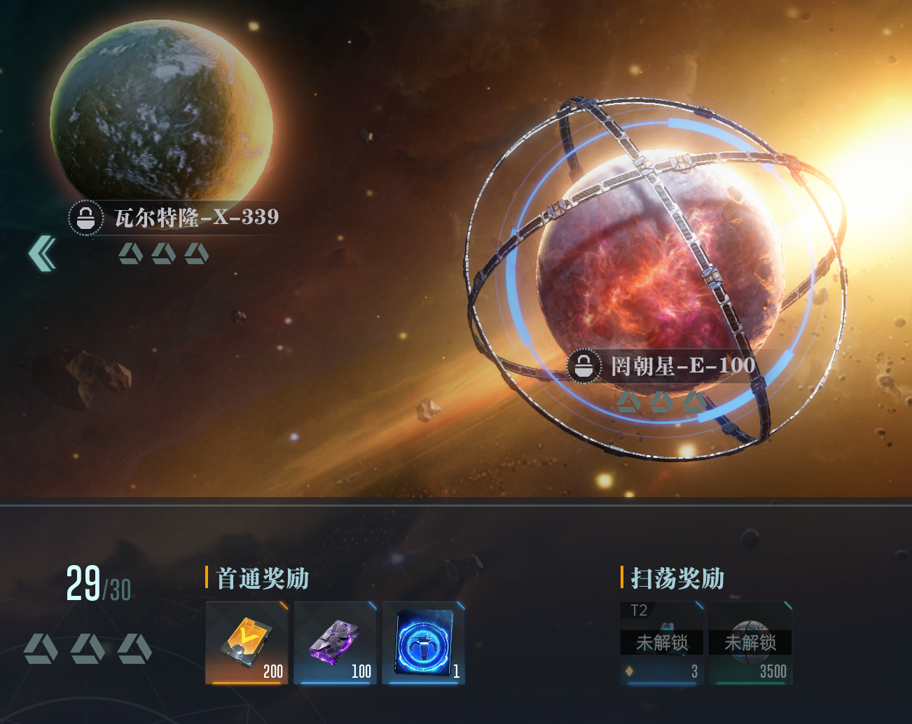The image size is (912, 724).
Task: Open the purple crate reward showing 100
Action: point(335,643)
